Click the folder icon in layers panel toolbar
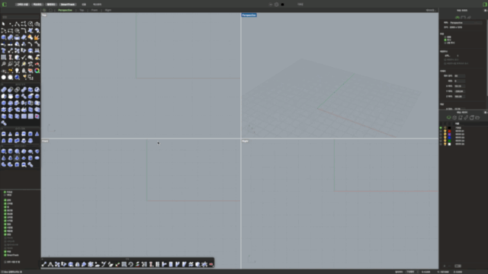Image resolution: width=488 pixels, height=274 pixels. (477, 118)
